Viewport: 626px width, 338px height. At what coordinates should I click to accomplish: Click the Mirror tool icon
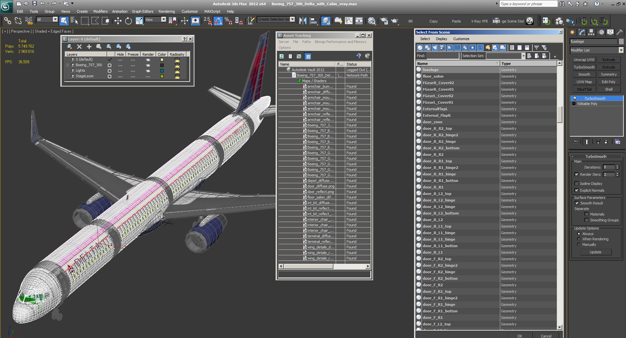303,20
